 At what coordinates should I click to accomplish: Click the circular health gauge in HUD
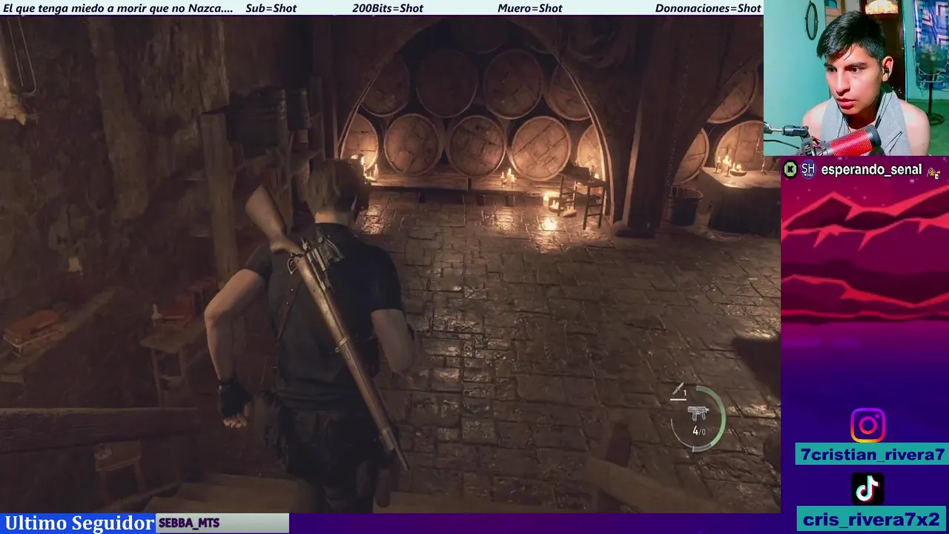698,418
